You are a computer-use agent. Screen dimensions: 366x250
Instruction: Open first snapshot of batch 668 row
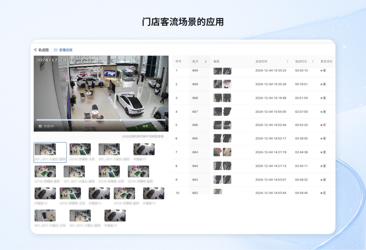(x=218, y=98)
